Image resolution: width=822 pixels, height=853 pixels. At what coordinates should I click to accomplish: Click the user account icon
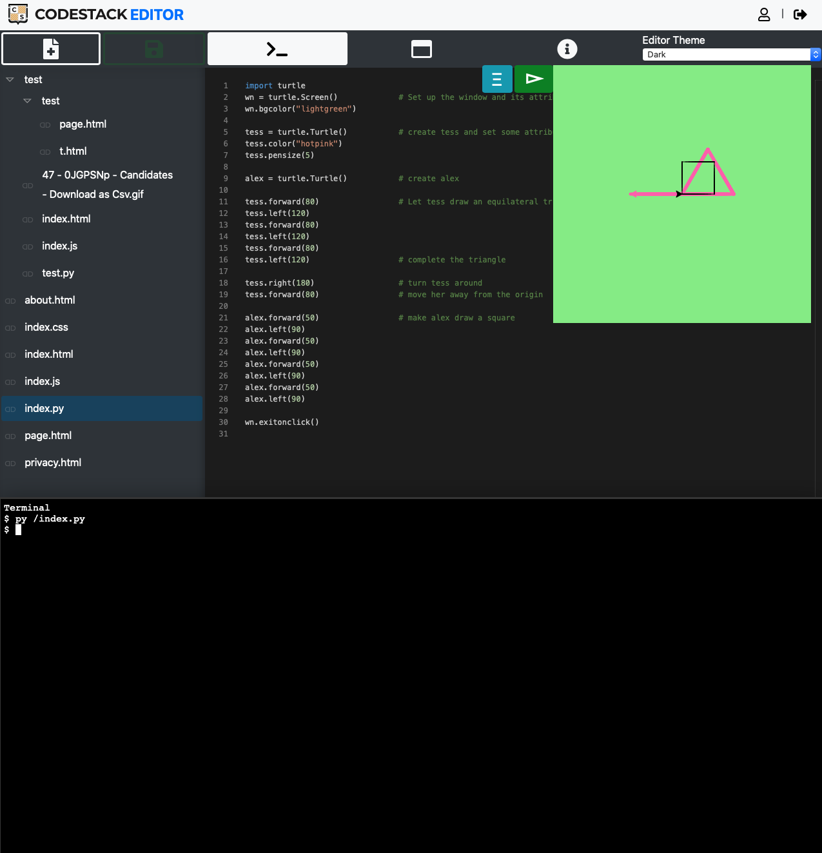pos(764,14)
